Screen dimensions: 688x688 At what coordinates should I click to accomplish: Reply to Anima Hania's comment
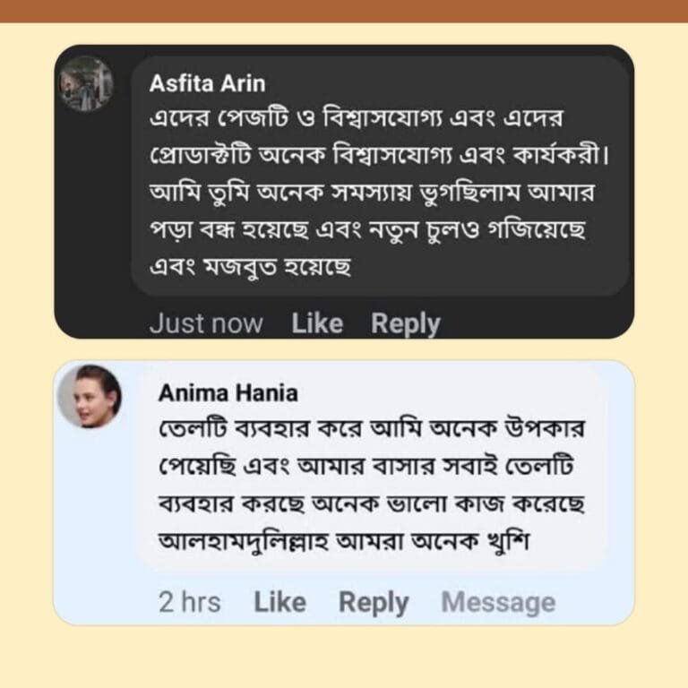(374, 603)
